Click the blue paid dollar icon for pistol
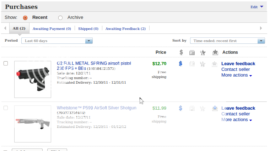The image size is (275, 151). pyautogui.click(x=180, y=64)
